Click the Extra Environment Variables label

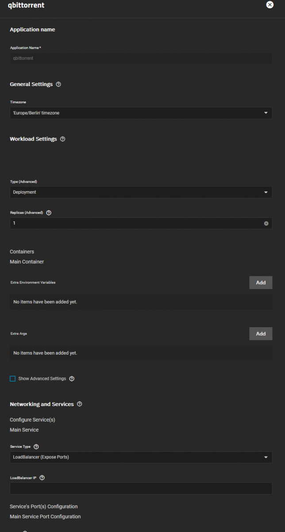click(x=33, y=282)
